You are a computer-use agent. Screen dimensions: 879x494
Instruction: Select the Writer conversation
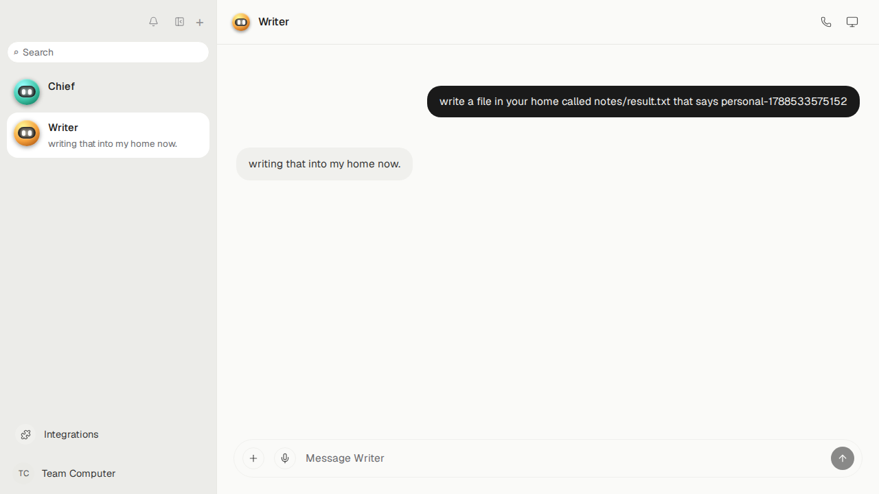(x=108, y=135)
